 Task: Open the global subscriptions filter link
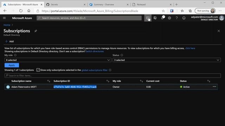click(x=95, y=70)
